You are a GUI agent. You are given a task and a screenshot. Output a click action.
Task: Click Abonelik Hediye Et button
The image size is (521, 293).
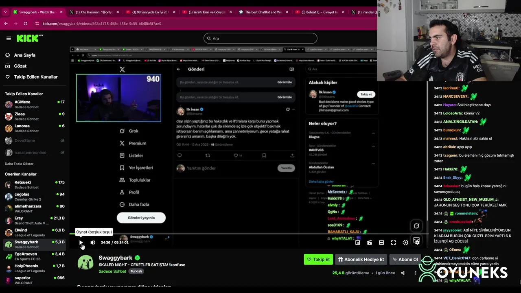click(x=361, y=259)
